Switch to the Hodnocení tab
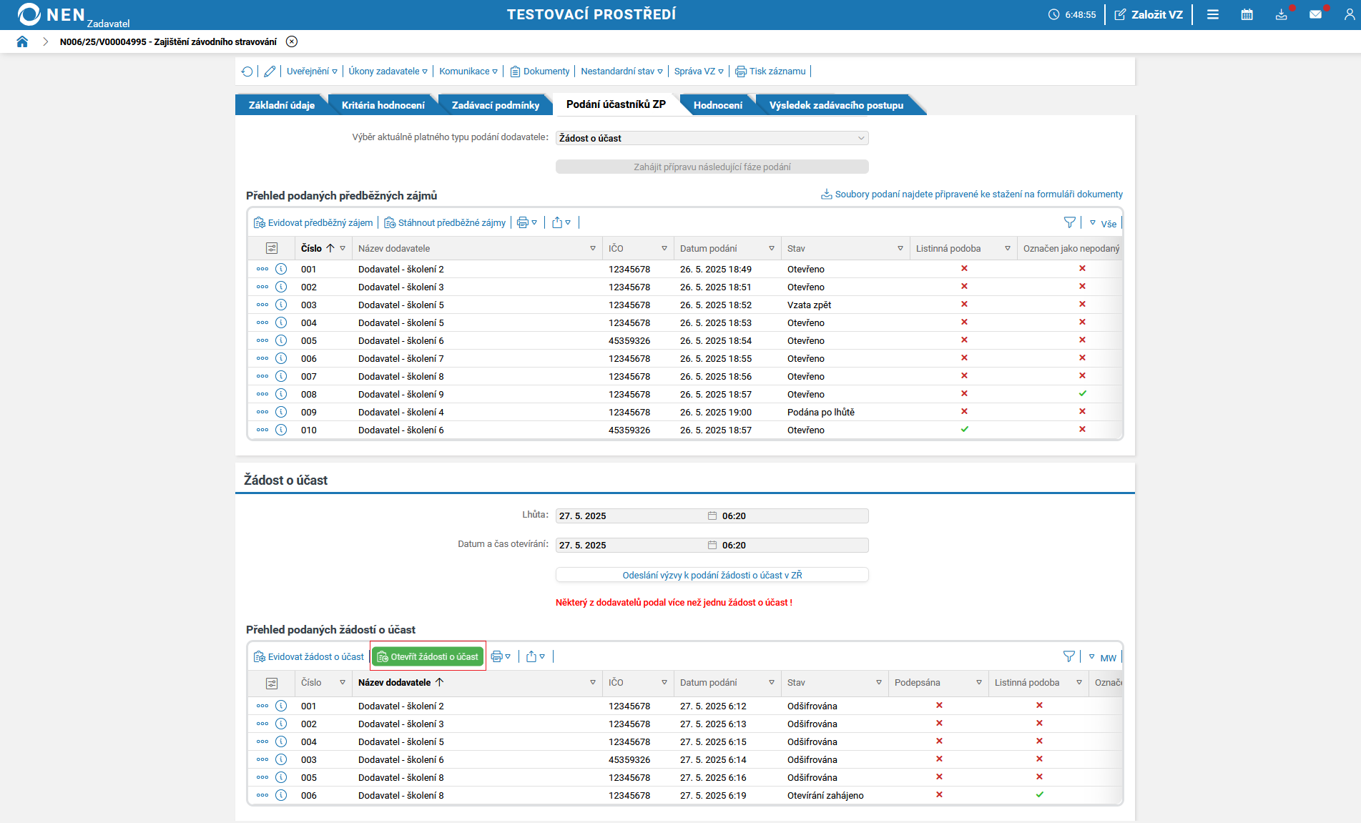Viewport: 1361px width, 823px height. click(717, 105)
